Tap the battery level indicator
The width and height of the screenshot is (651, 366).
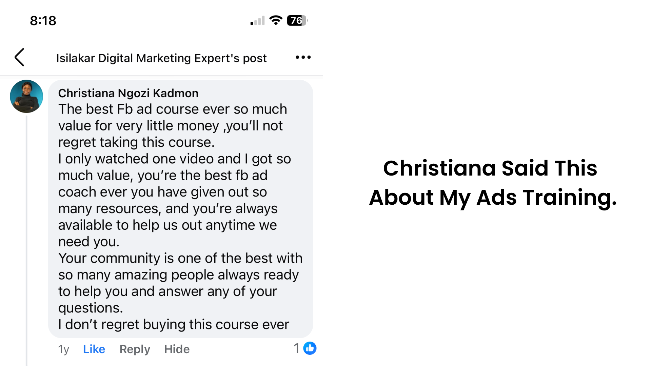tap(297, 20)
